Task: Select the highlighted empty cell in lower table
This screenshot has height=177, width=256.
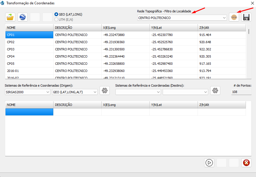Action: [29, 112]
